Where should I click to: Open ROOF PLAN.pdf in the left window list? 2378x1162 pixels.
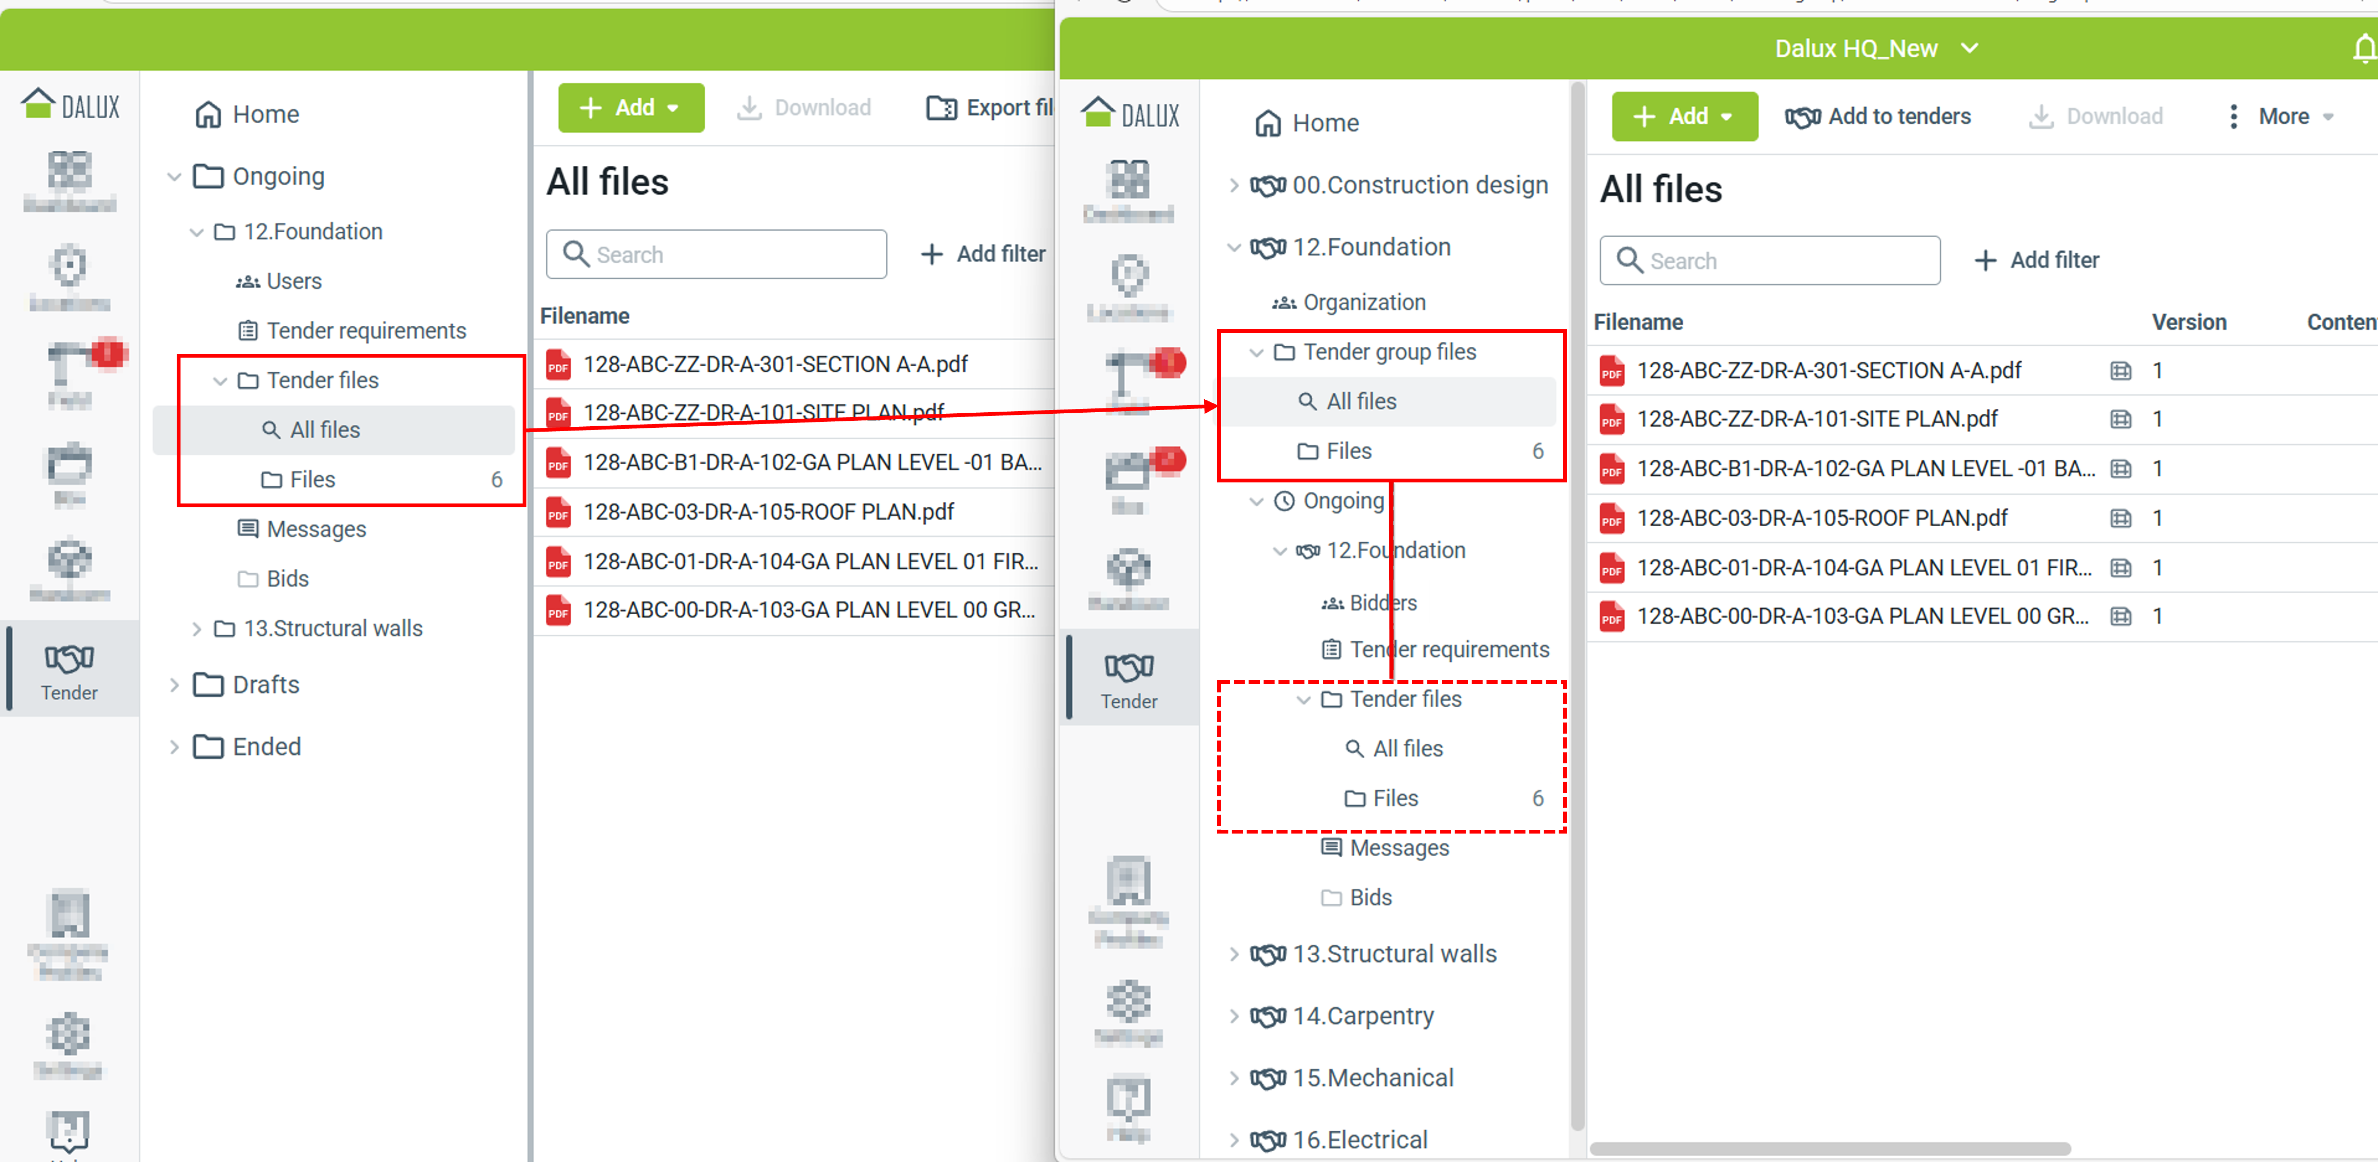pyautogui.click(x=768, y=512)
